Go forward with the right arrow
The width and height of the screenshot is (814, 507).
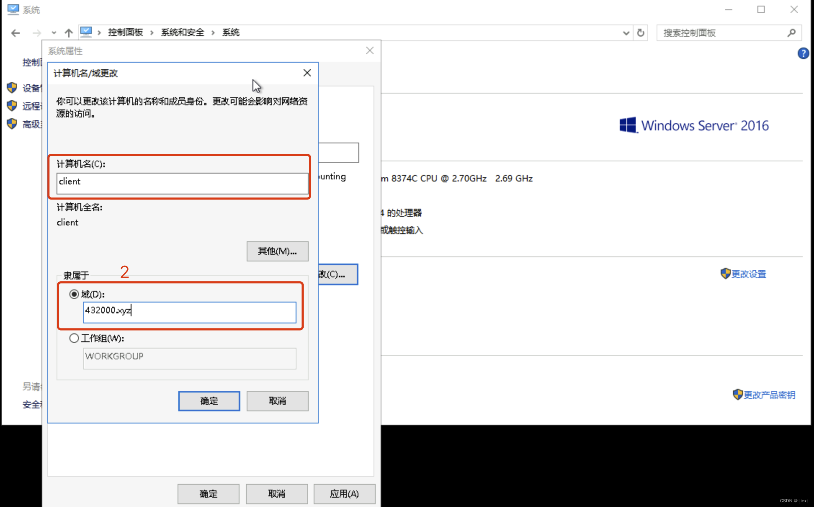click(37, 33)
